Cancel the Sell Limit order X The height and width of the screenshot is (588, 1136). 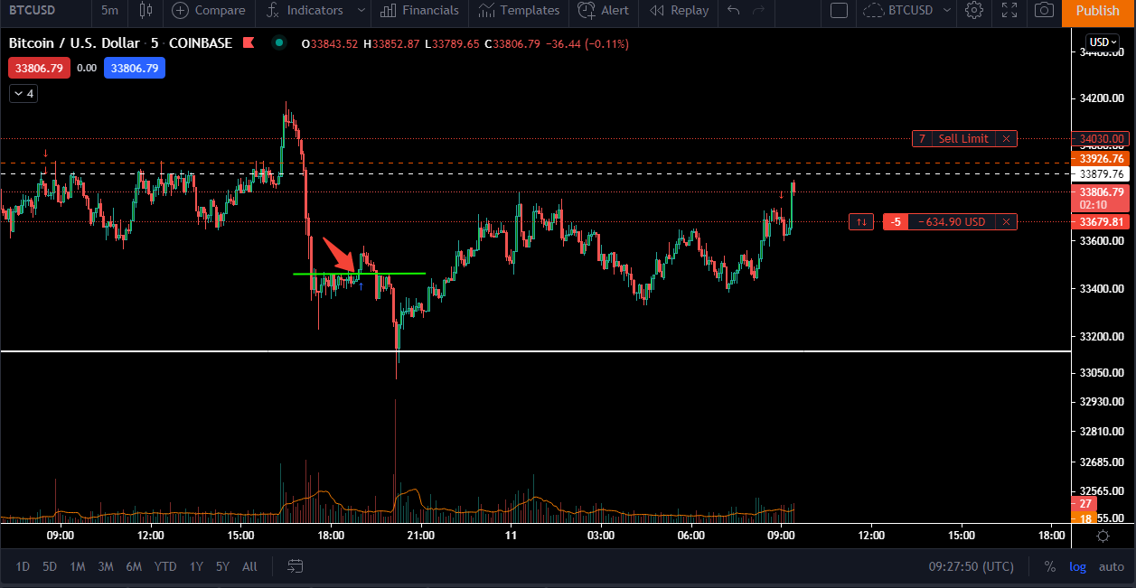pos(1007,138)
